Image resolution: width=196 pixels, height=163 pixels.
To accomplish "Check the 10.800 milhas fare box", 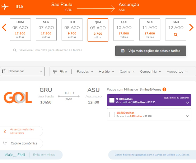I will coord(112,114).
